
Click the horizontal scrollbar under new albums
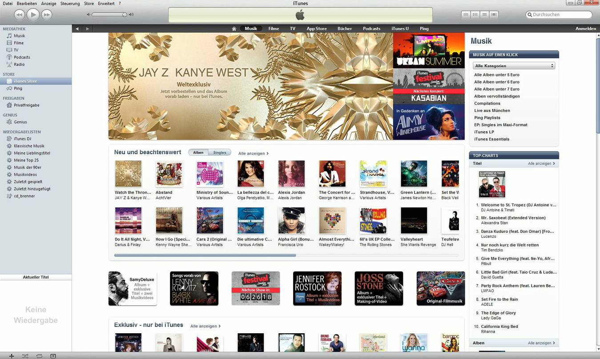(205, 255)
